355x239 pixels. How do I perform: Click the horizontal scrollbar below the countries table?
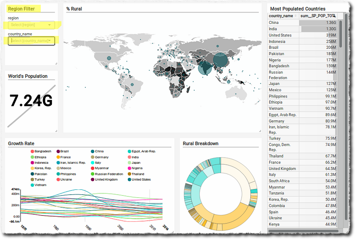pyautogui.click(x=304, y=231)
